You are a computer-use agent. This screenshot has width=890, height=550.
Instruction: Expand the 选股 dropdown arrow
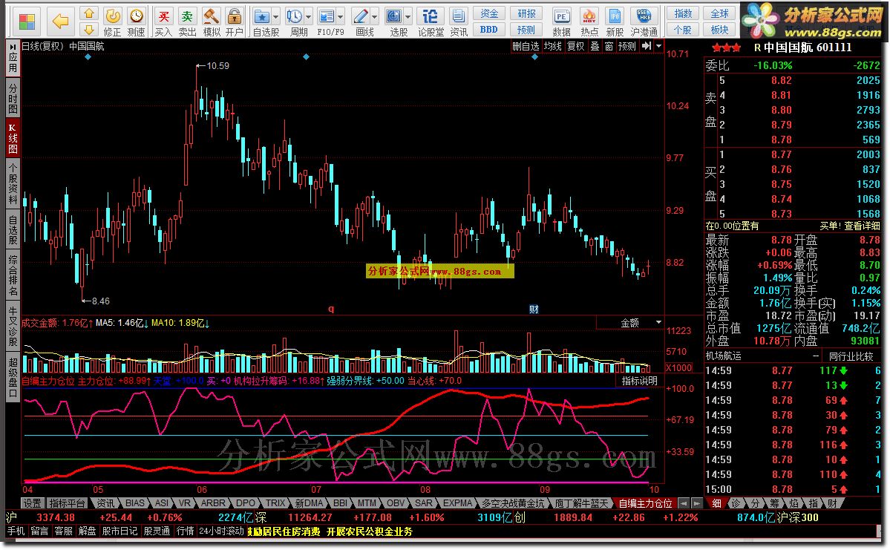(x=408, y=16)
